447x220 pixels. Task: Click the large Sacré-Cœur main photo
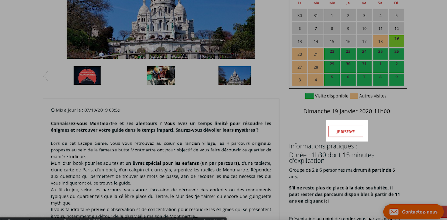pyautogui.click(x=161, y=29)
